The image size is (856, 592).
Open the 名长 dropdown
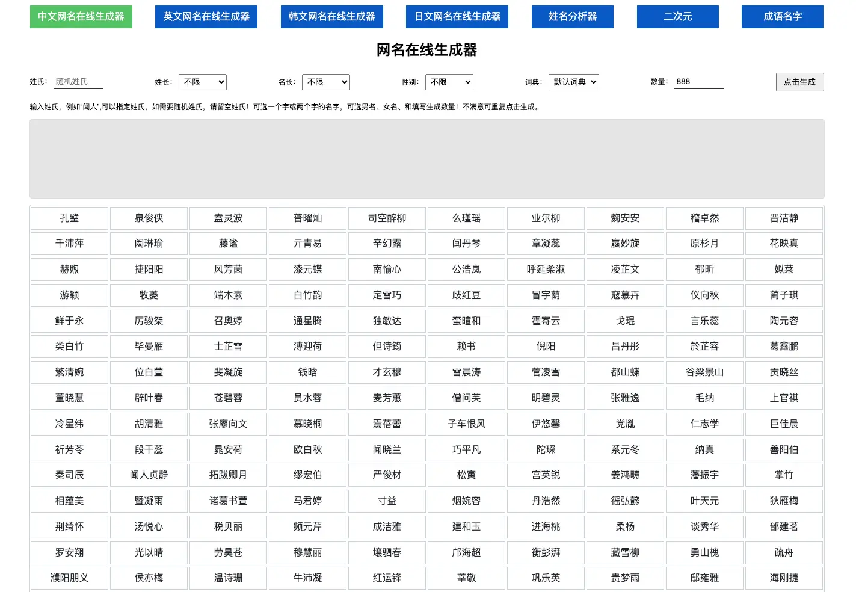click(326, 82)
